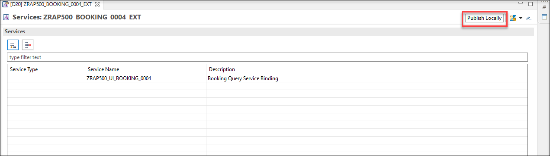Screen dimensions: 550x156
Task: Click the Publish Locally button
Action: (x=484, y=18)
